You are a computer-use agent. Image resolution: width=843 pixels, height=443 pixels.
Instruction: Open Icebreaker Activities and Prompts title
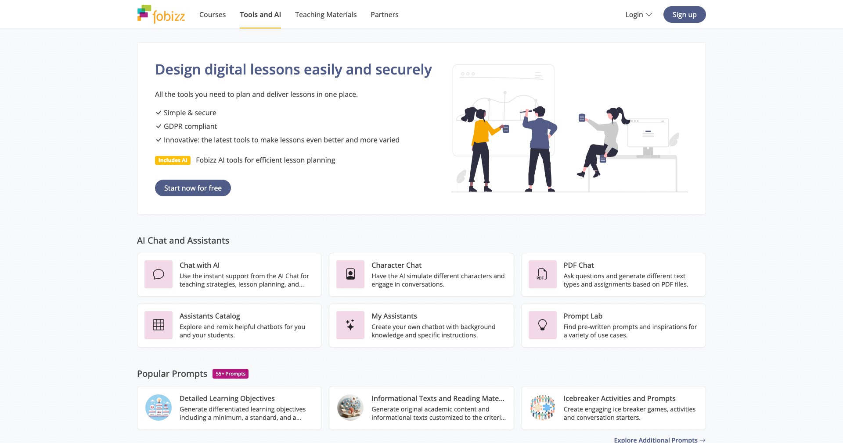tap(620, 398)
